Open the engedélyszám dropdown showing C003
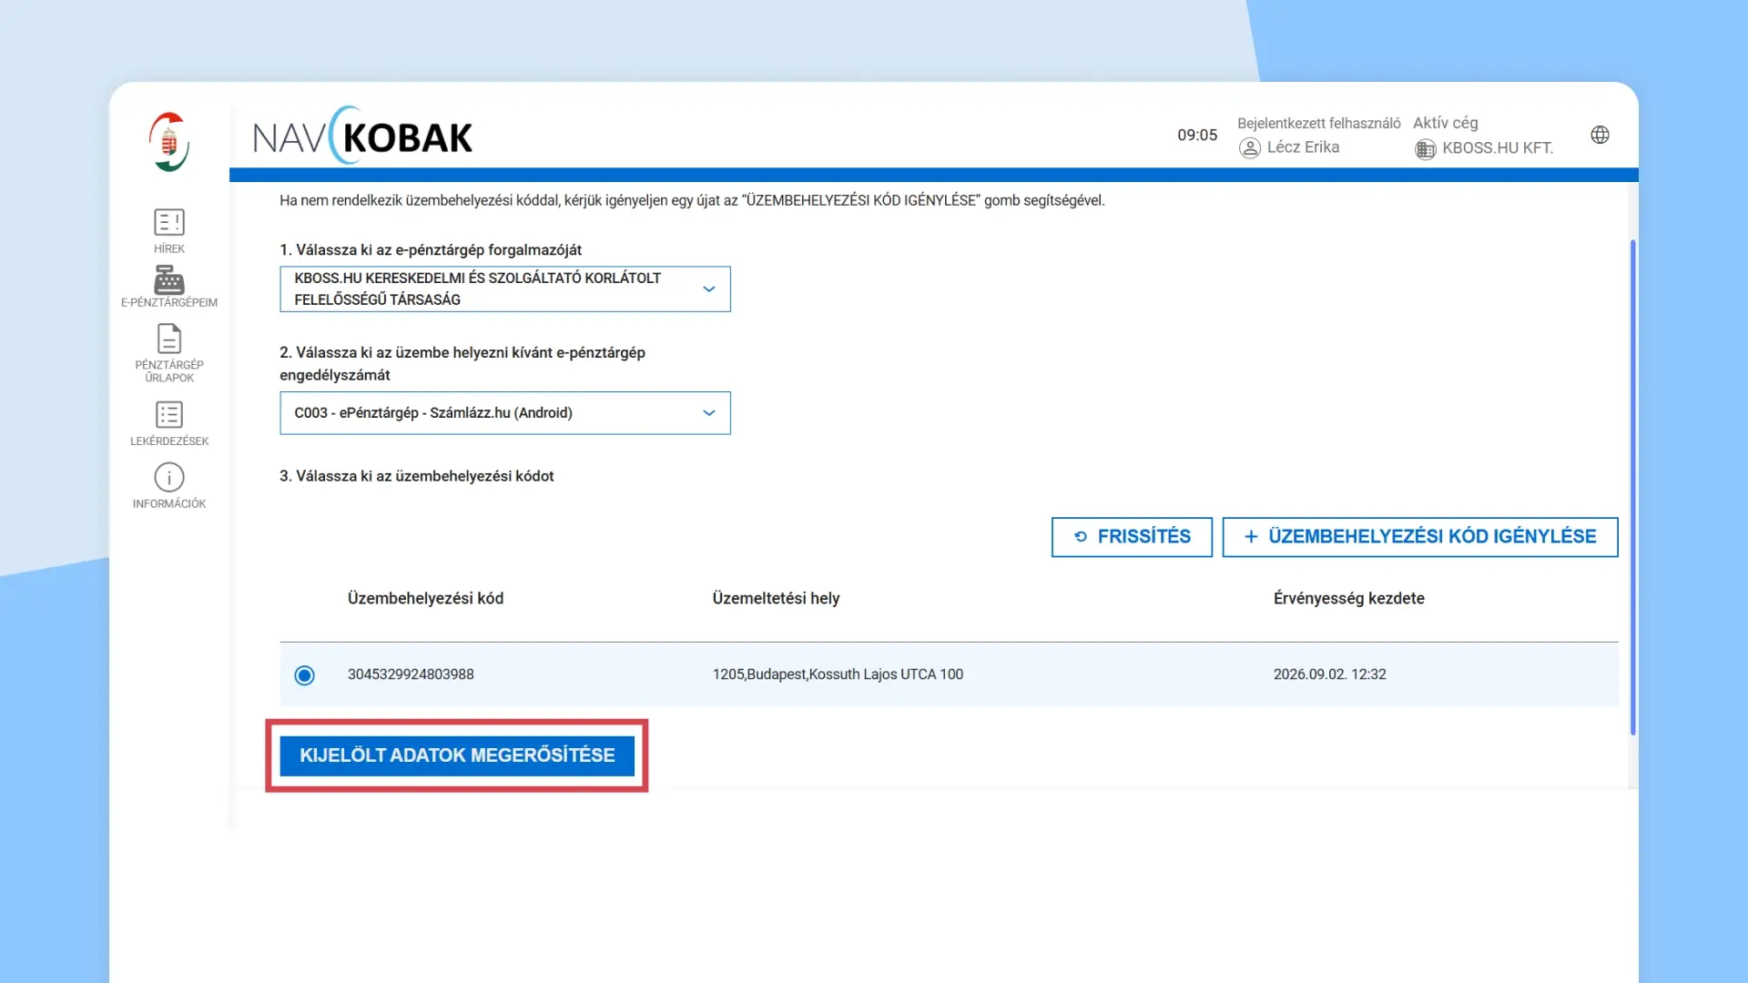1748x983 pixels. tap(505, 413)
